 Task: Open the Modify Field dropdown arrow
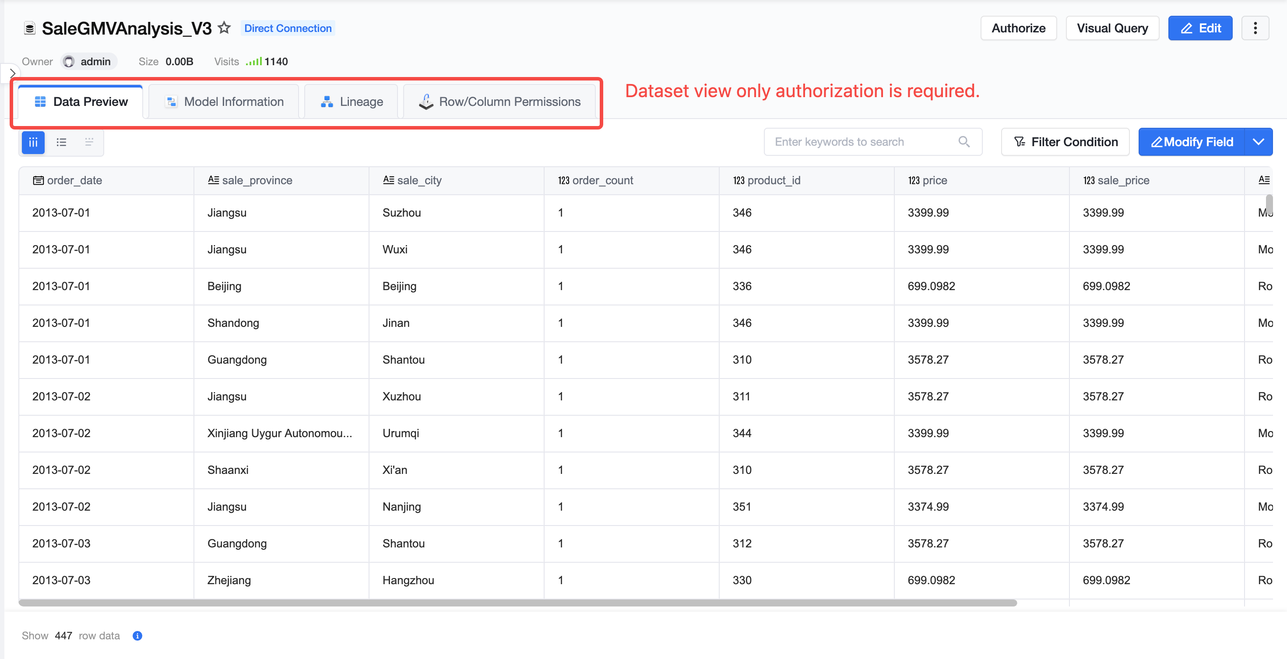[1258, 142]
